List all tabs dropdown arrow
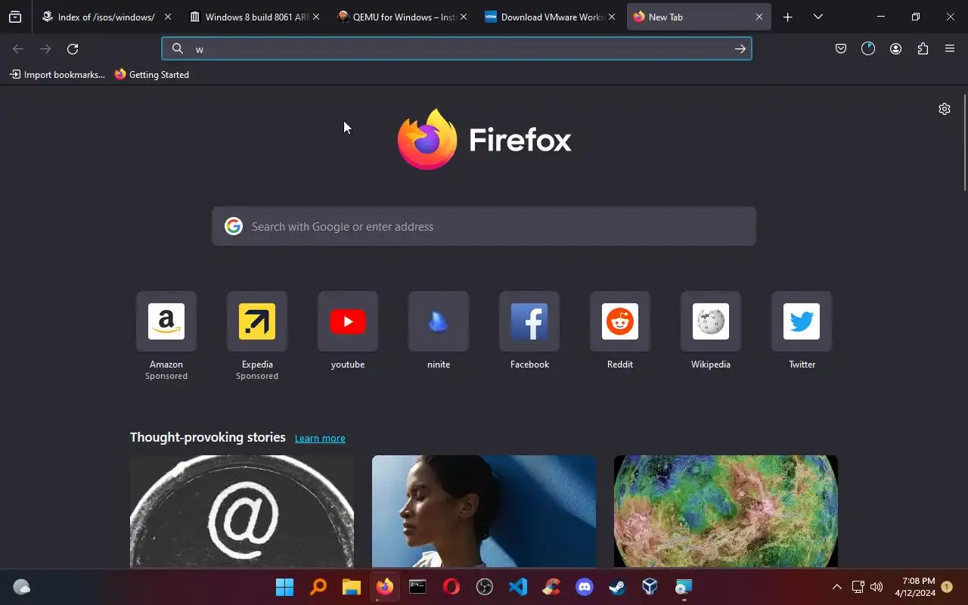 point(818,17)
